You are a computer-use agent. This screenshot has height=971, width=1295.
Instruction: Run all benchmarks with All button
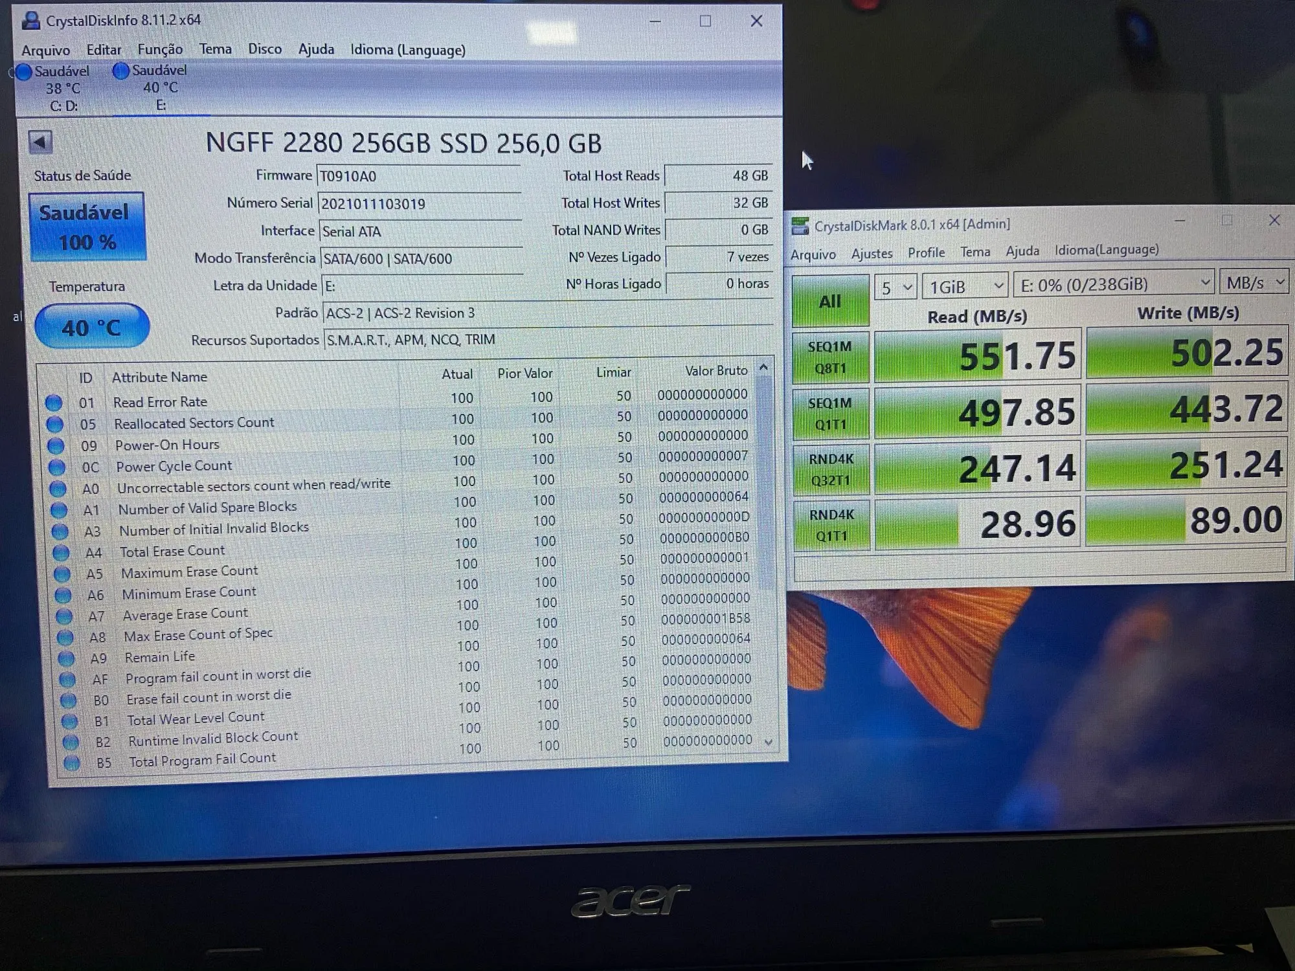[x=830, y=301]
